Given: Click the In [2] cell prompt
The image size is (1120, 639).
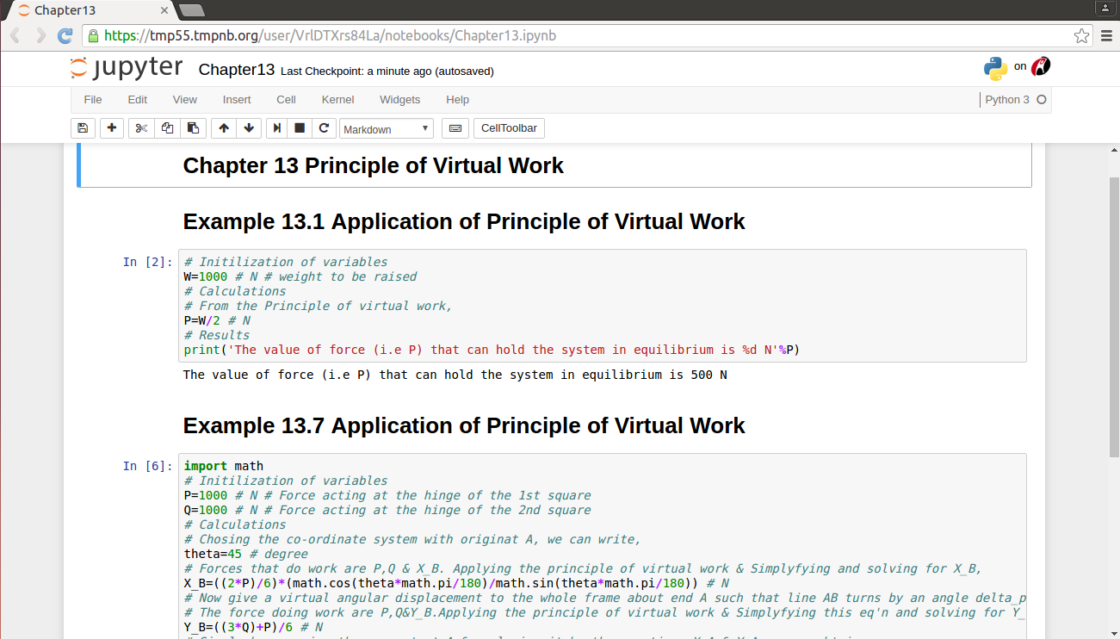Looking at the screenshot, I should (147, 262).
